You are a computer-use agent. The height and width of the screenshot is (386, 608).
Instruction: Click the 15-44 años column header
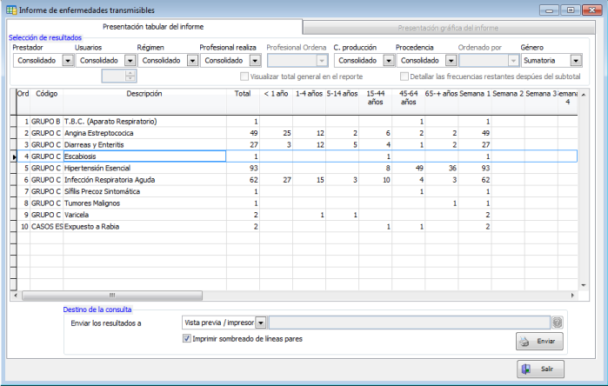click(376, 101)
